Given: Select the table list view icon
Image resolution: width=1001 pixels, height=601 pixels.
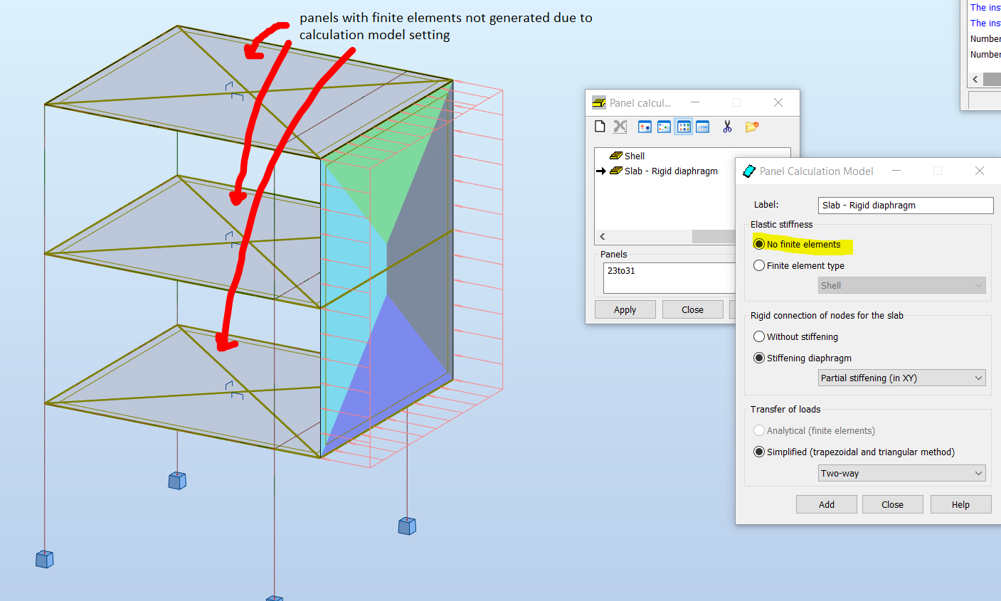Looking at the screenshot, I should [702, 126].
